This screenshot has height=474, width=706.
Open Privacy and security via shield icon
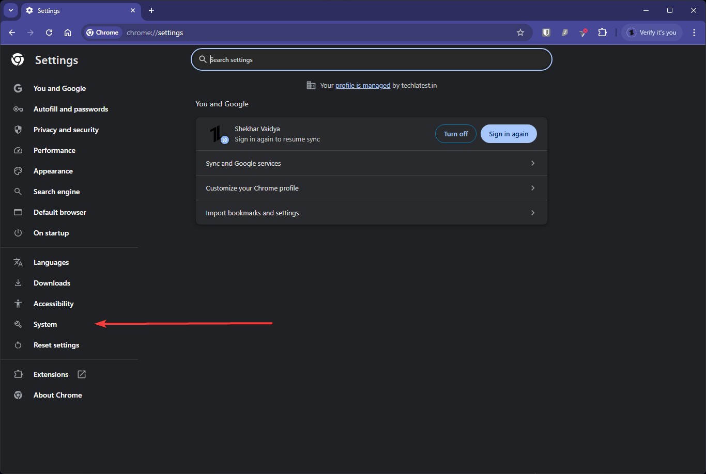pyautogui.click(x=18, y=130)
